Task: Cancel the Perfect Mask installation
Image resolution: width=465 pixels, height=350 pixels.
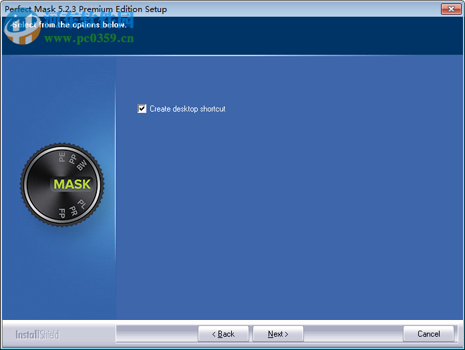Action: pos(428,334)
